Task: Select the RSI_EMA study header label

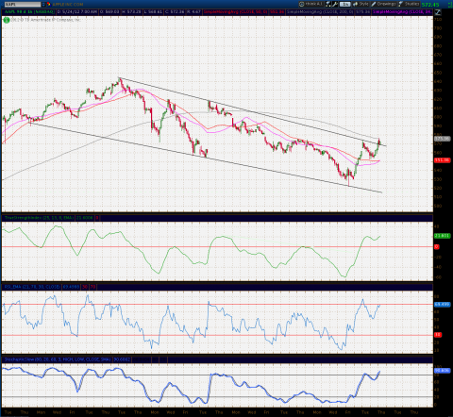Action: tap(32, 287)
